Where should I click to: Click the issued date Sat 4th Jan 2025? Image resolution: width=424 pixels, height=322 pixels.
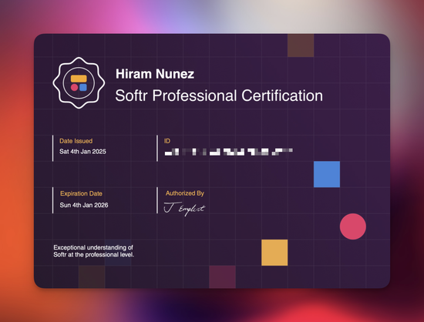pos(82,152)
